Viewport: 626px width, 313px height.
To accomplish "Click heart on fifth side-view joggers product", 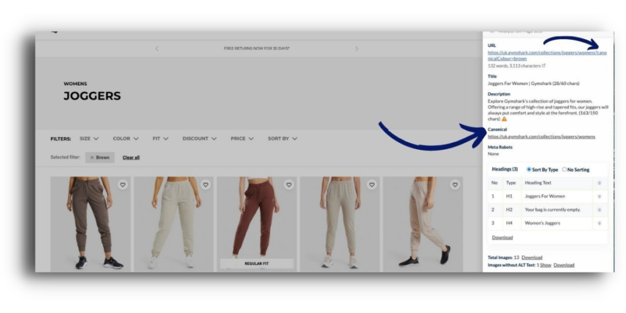I will point(455,185).
